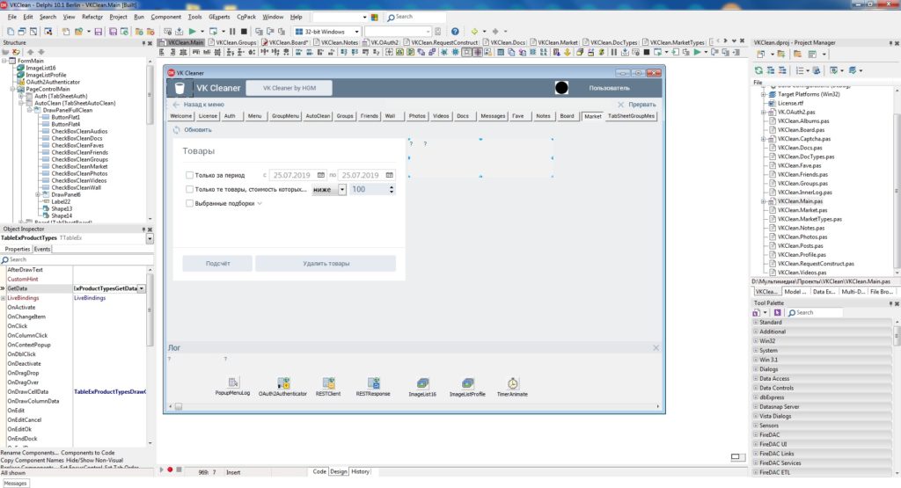Switch to the Code tab at bottom
The width and height of the screenshot is (901, 488).
(319, 471)
